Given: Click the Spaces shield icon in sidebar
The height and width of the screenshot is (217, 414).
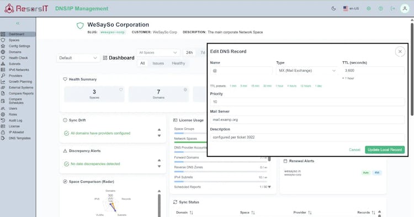Looking at the screenshot, I should [3, 40].
